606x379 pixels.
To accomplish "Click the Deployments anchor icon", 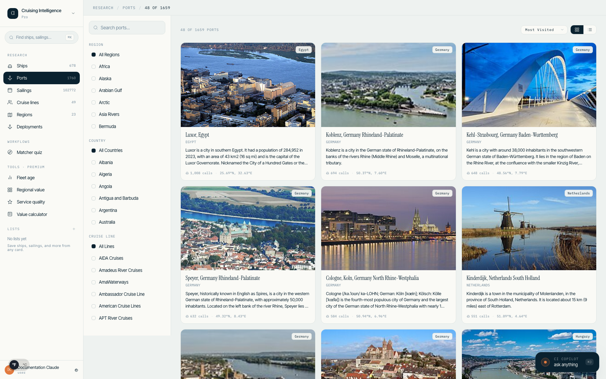I will point(10,127).
